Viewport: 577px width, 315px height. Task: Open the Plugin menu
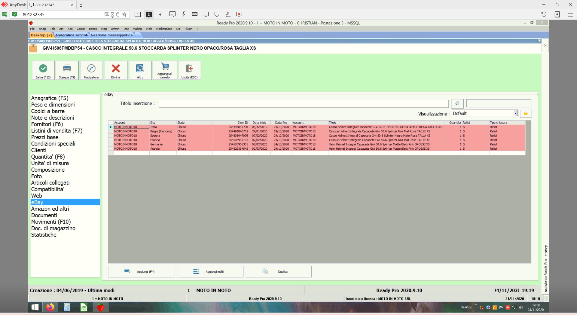tap(188, 29)
